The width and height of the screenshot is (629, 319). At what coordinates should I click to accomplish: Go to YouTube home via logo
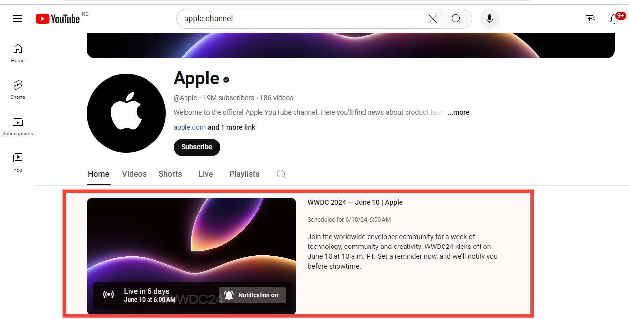pos(57,19)
